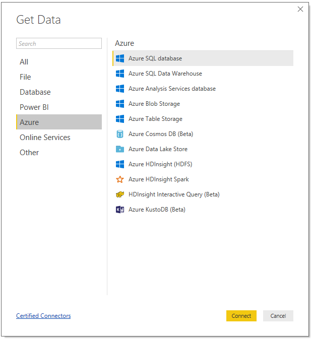Screen dimensions: 311x339
Task: Choose the Azure Cosmos DB (Beta) icon
Action: click(120, 134)
